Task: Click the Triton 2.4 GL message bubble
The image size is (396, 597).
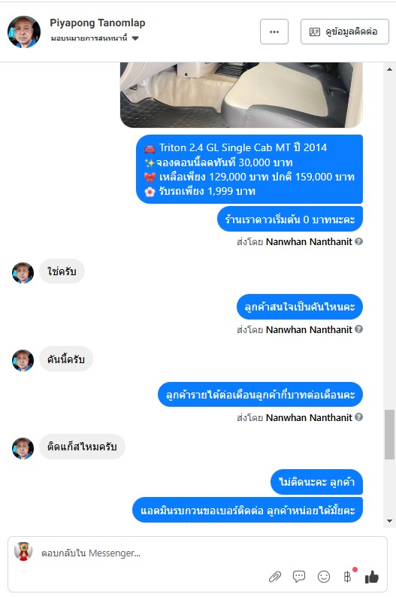Action: (x=249, y=169)
